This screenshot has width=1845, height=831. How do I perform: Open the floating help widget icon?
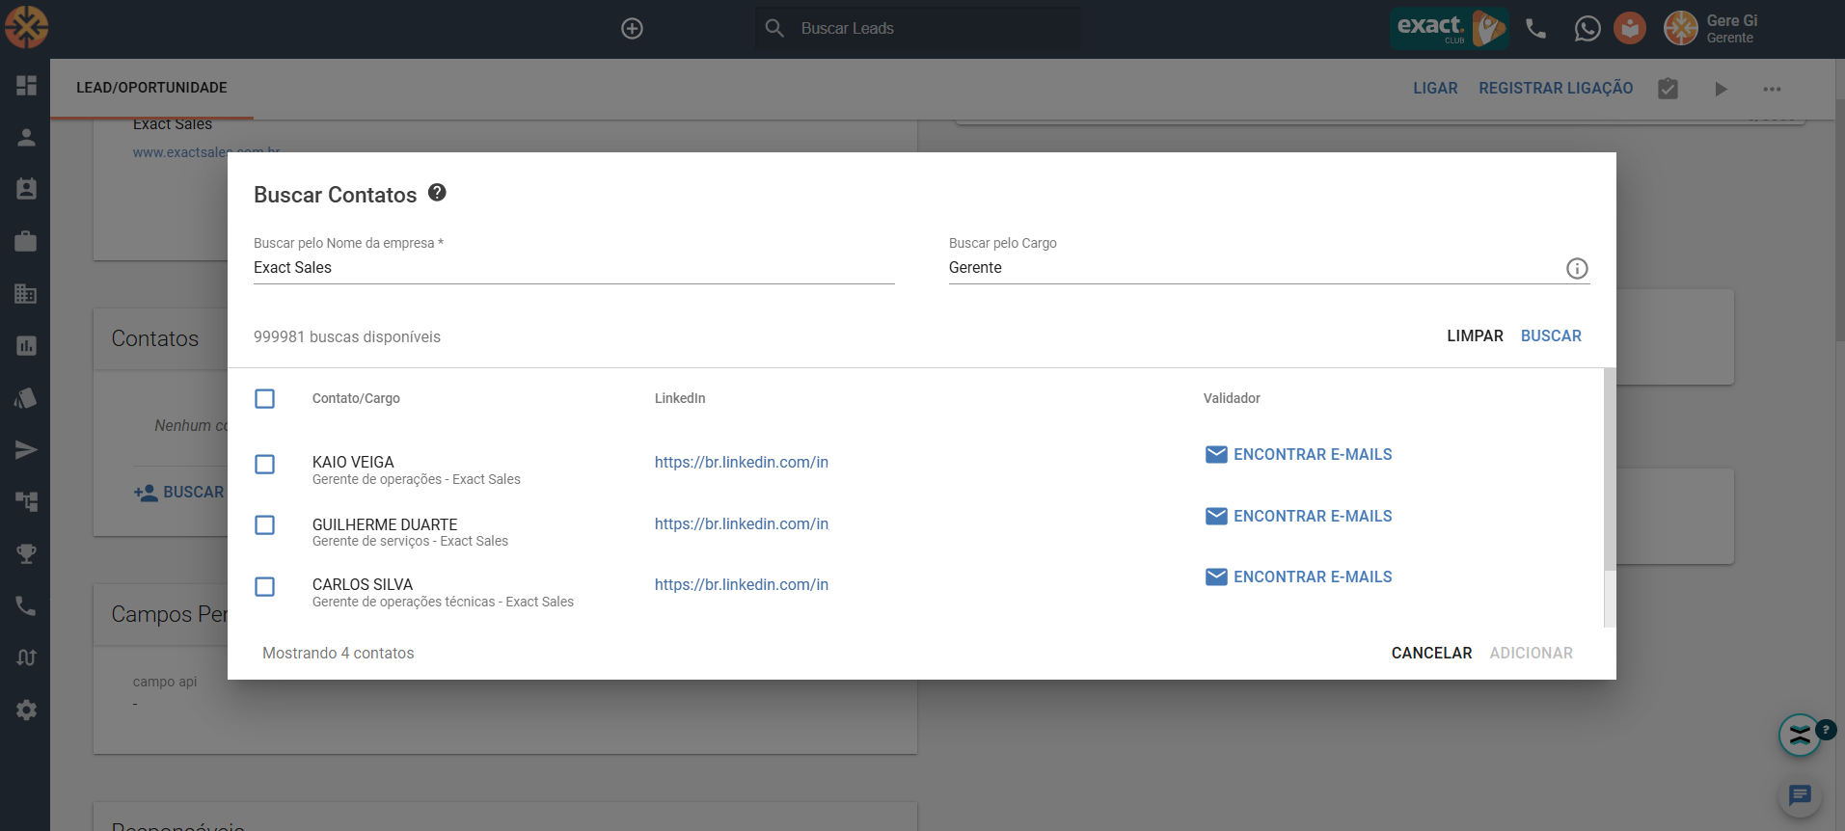(1800, 736)
